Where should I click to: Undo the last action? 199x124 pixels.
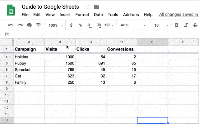coord(11,25)
